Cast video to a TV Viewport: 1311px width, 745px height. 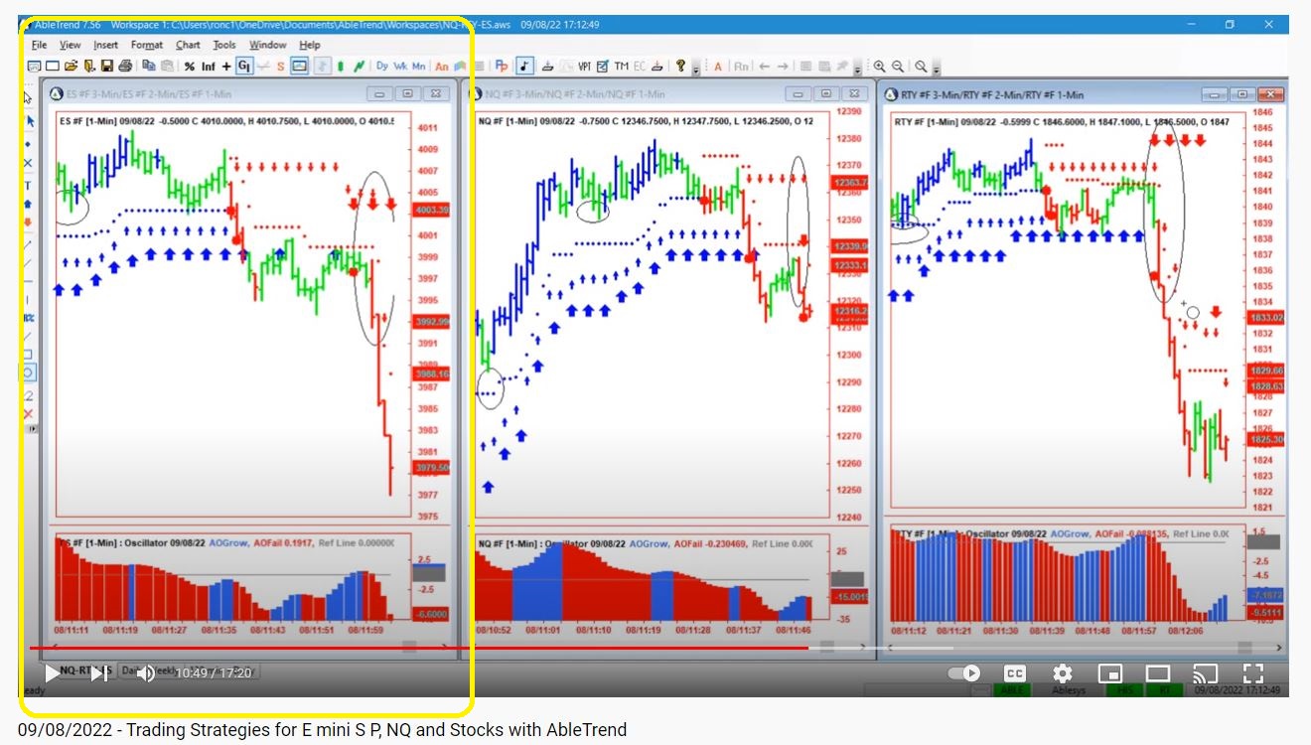(1206, 673)
